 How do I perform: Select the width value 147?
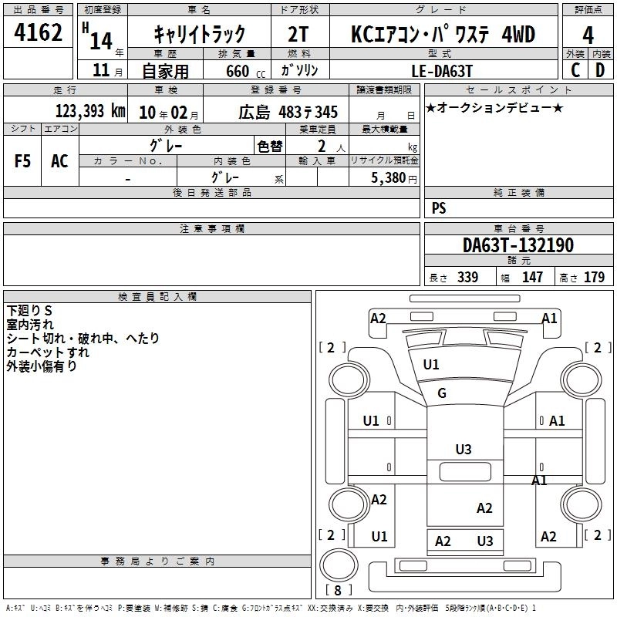pos(532,277)
